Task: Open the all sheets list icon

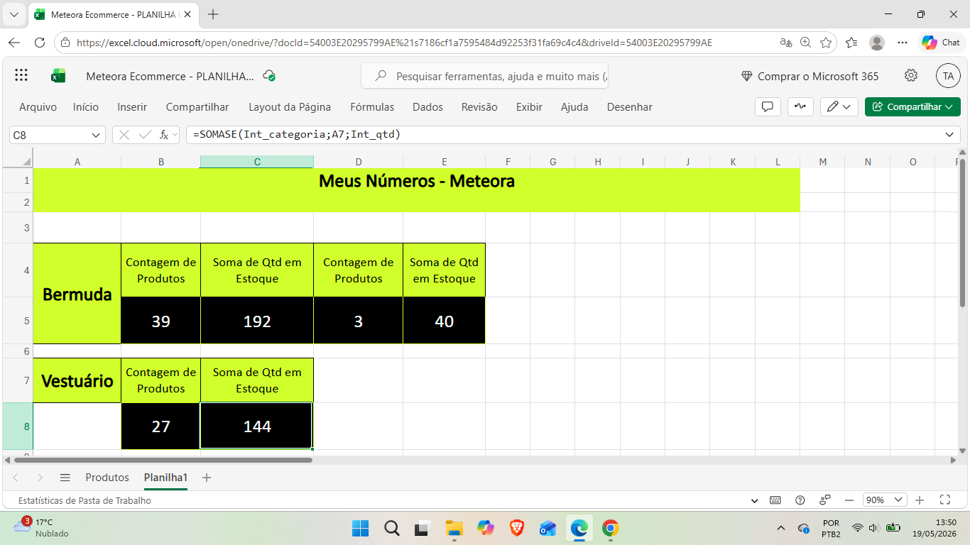Action: click(65, 478)
